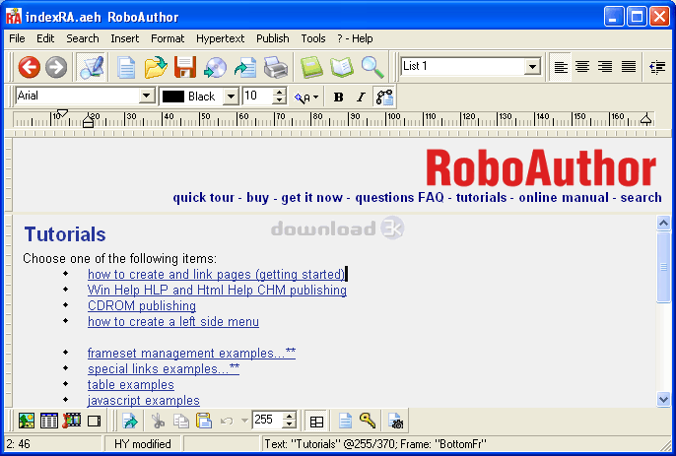Click the page with camera icon

tap(395, 421)
